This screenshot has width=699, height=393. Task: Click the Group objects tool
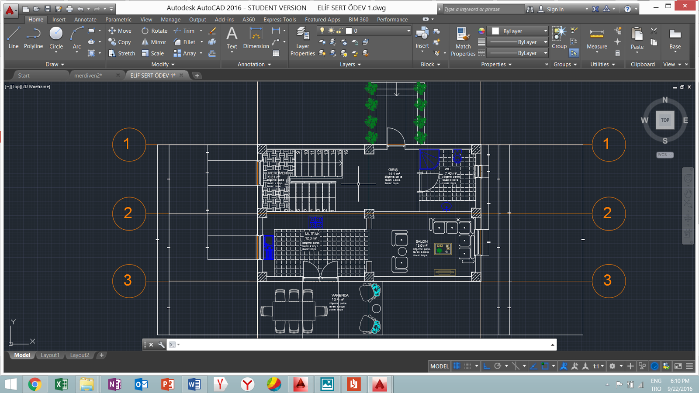click(559, 38)
